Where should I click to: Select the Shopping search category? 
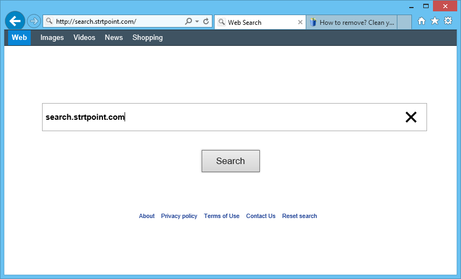[148, 38]
